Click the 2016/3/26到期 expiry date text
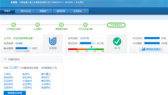 pyautogui.click(x=22, y=51)
